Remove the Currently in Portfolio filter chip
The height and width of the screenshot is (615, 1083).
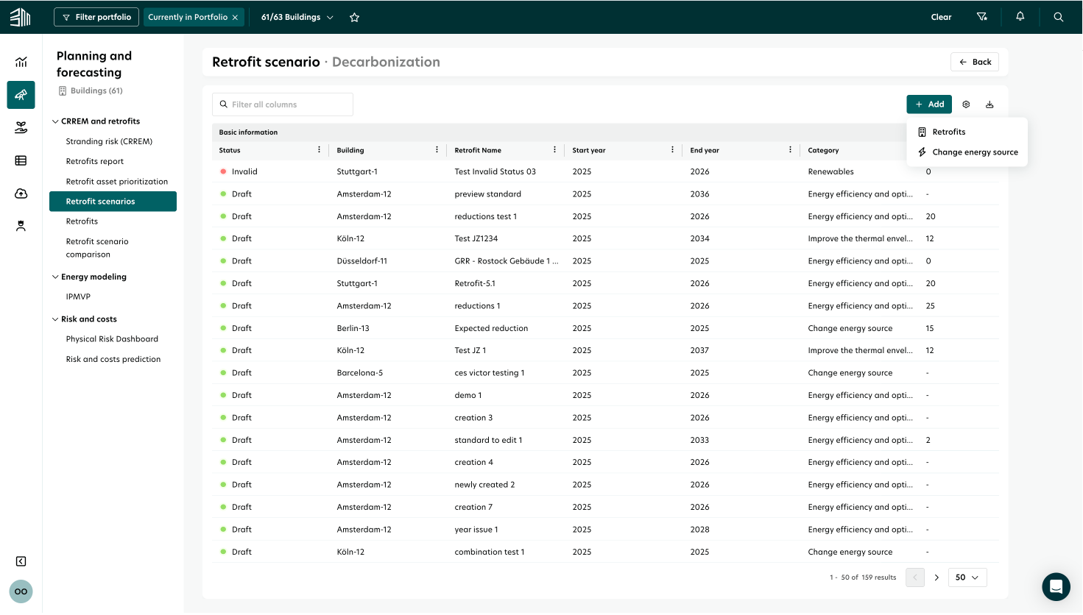(235, 17)
